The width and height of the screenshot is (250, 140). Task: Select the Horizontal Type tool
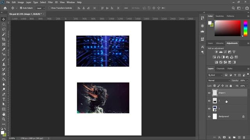4,99
